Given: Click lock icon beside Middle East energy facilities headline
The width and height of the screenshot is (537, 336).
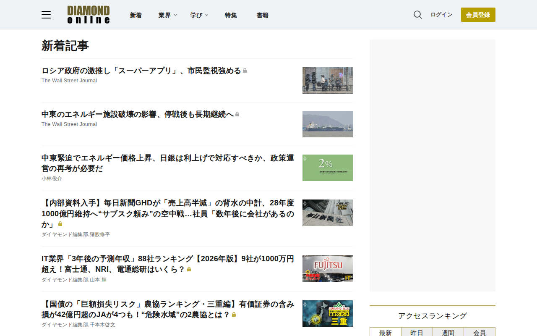Looking at the screenshot, I should click(237, 114).
